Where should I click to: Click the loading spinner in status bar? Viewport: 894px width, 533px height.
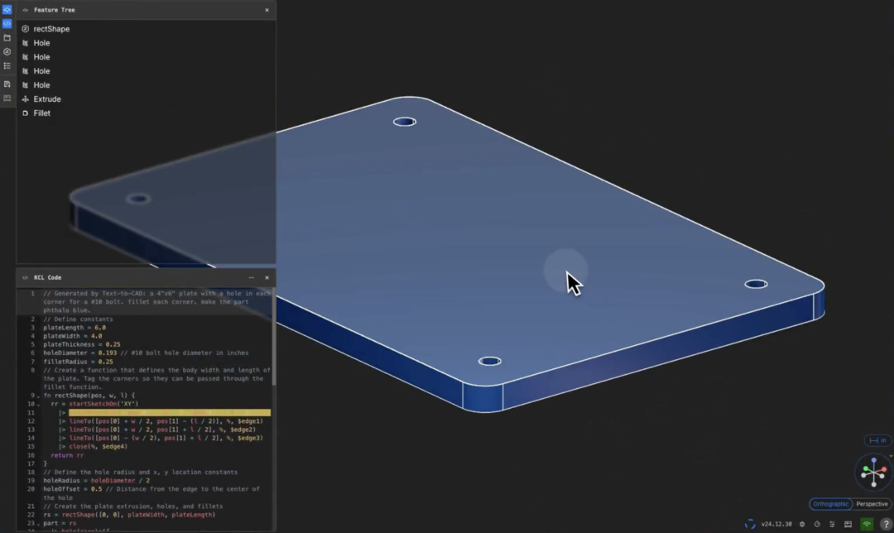tap(750, 524)
